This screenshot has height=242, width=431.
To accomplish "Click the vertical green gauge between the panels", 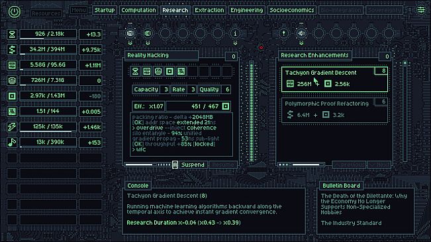I will point(251,111).
